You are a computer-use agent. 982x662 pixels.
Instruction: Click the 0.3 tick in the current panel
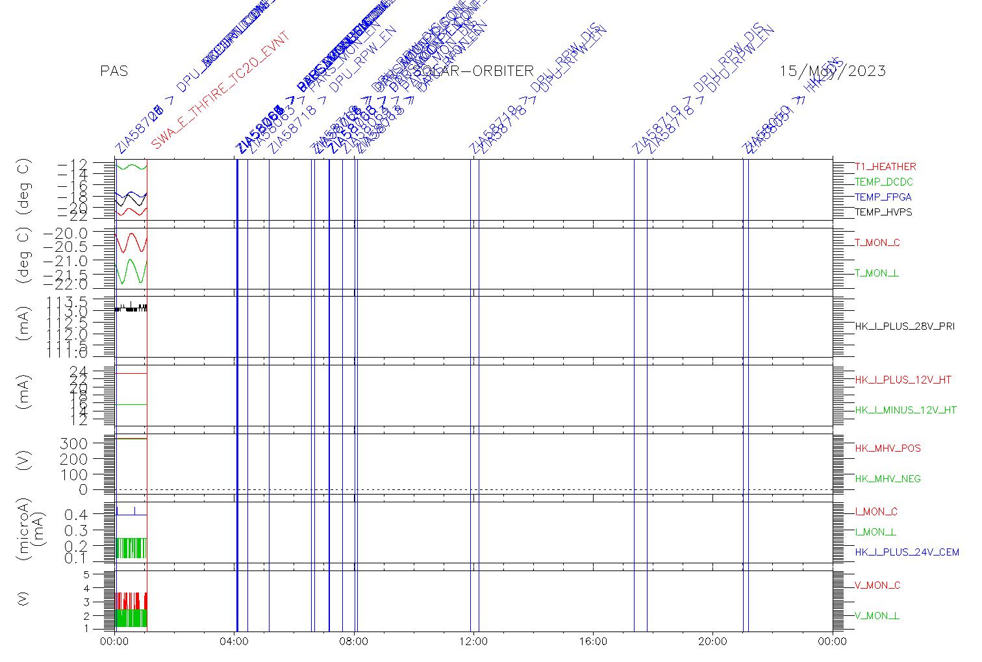tap(76, 530)
